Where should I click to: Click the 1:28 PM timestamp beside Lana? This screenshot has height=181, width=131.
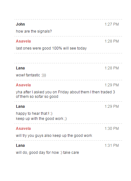tap(112, 68)
